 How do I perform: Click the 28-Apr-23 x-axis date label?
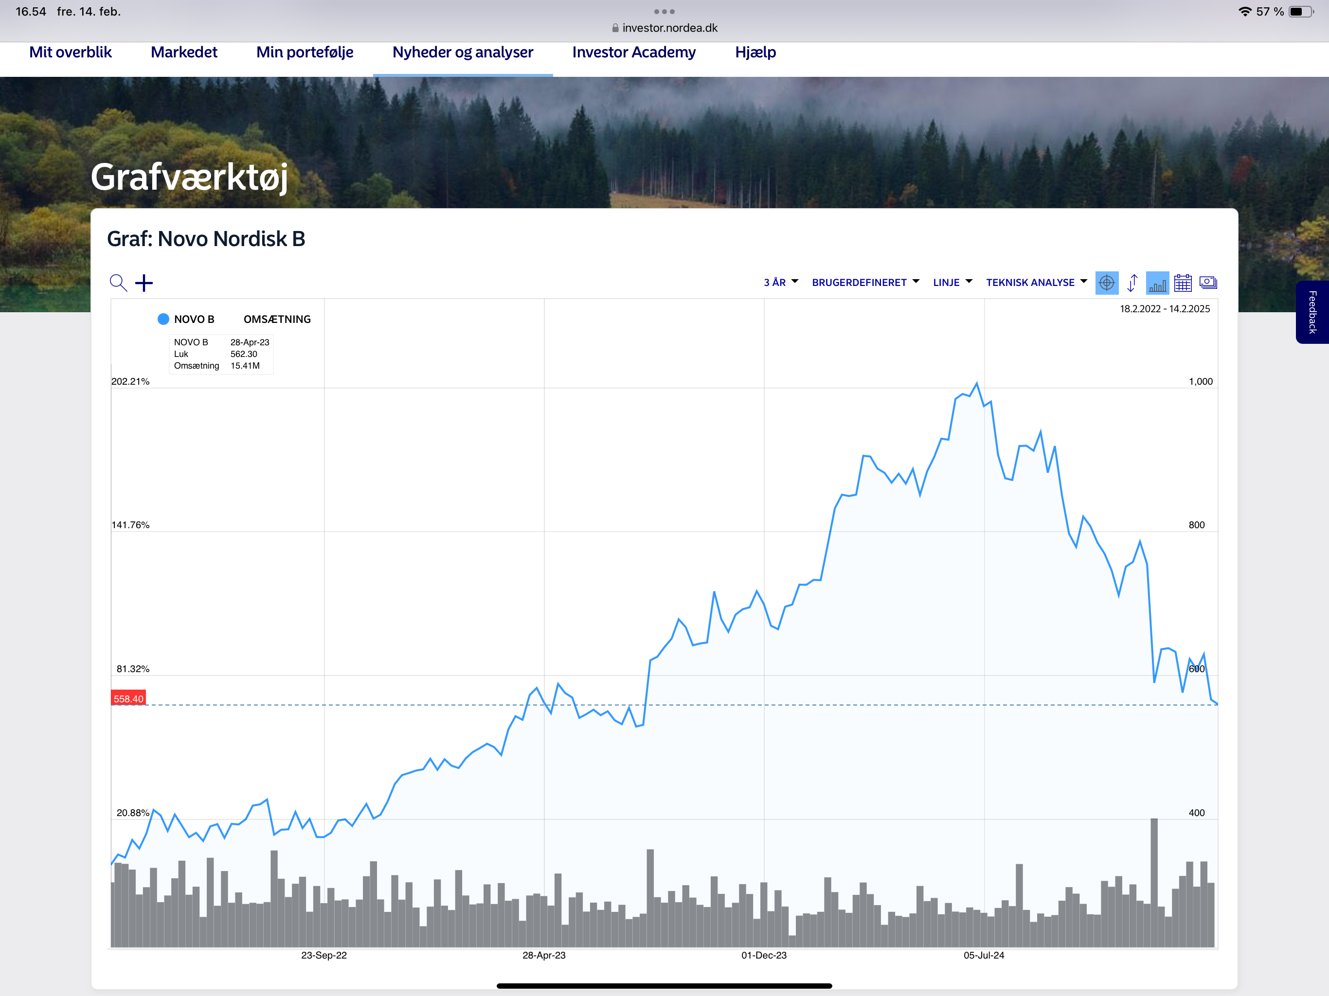[544, 955]
